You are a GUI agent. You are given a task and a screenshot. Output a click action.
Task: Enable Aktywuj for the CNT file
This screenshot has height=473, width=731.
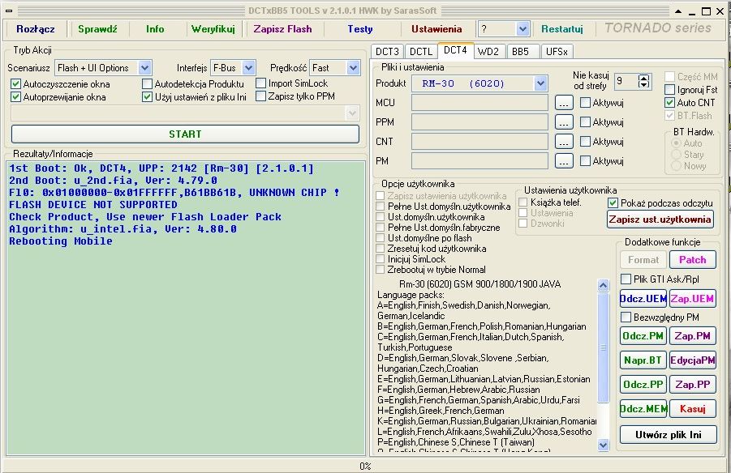pos(585,141)
